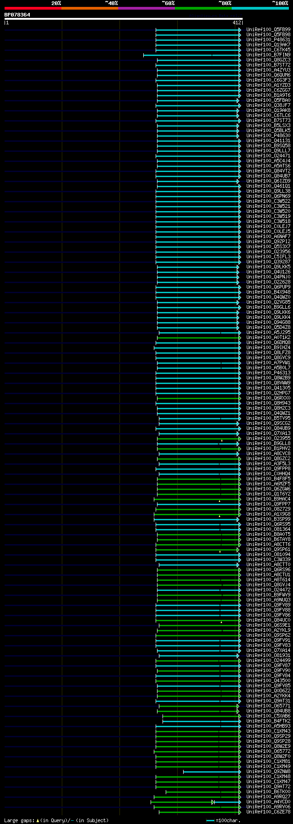Image resolution: width=293 pixels, height=824 pixels.
Task: Open hit link UniRef100_Q6IZD9
Action: tap(268, 181)
